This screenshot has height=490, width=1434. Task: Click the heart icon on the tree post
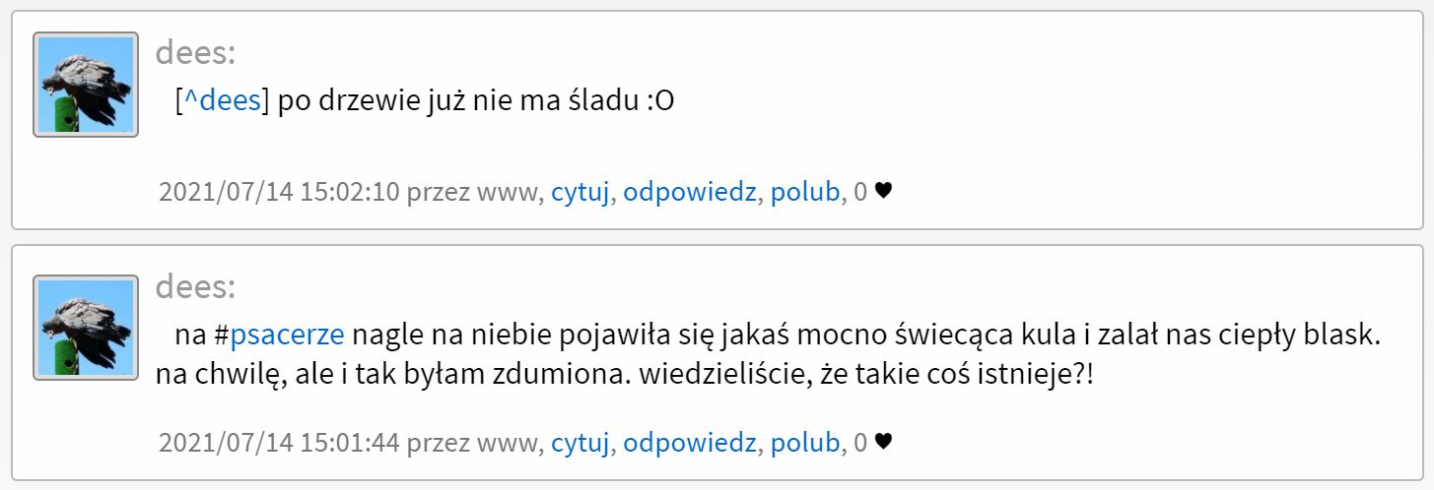tap(883, 192)
